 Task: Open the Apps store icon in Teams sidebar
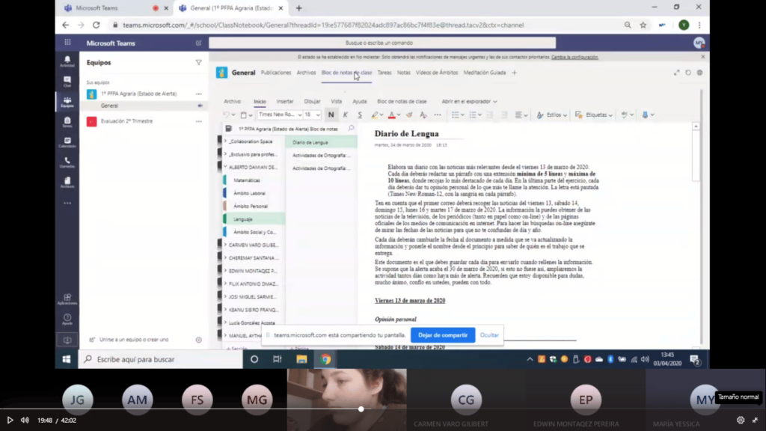coord(67,299)
